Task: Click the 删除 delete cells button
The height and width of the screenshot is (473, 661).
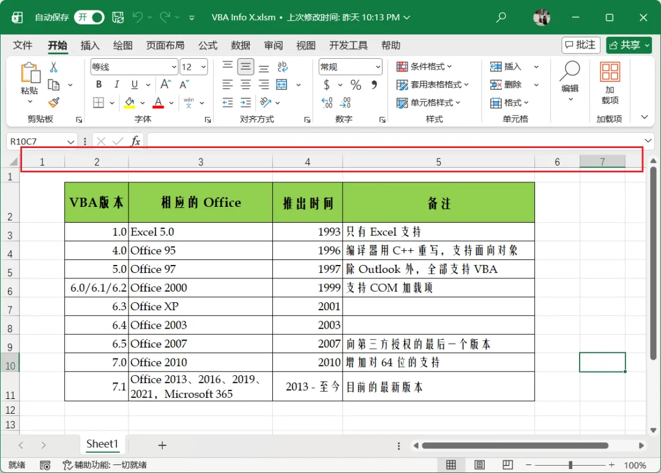Action: click(x=506, y=84)
